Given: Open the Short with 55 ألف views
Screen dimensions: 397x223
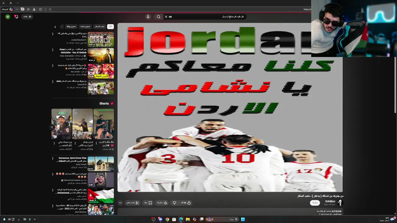Looking at the screenshot, I should (104, 124).
